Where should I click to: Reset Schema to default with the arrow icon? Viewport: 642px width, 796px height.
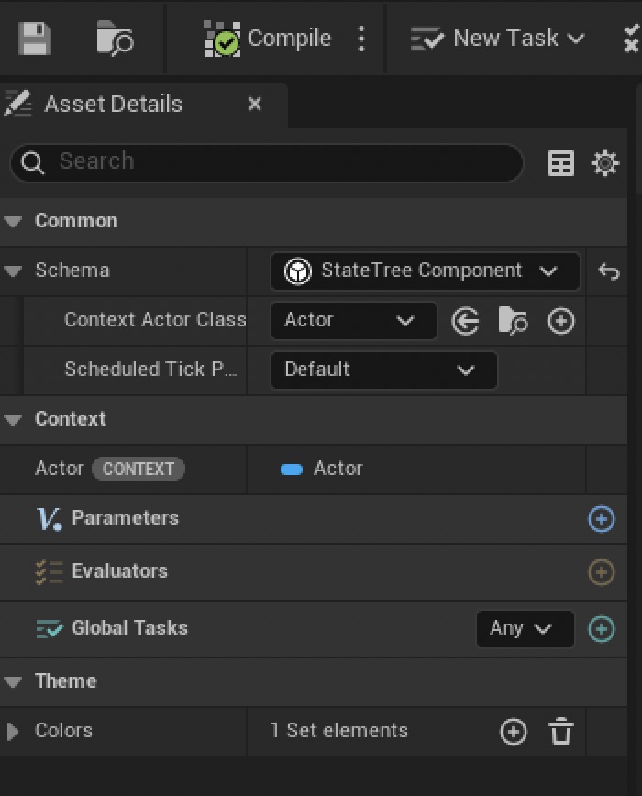[609, 271]
